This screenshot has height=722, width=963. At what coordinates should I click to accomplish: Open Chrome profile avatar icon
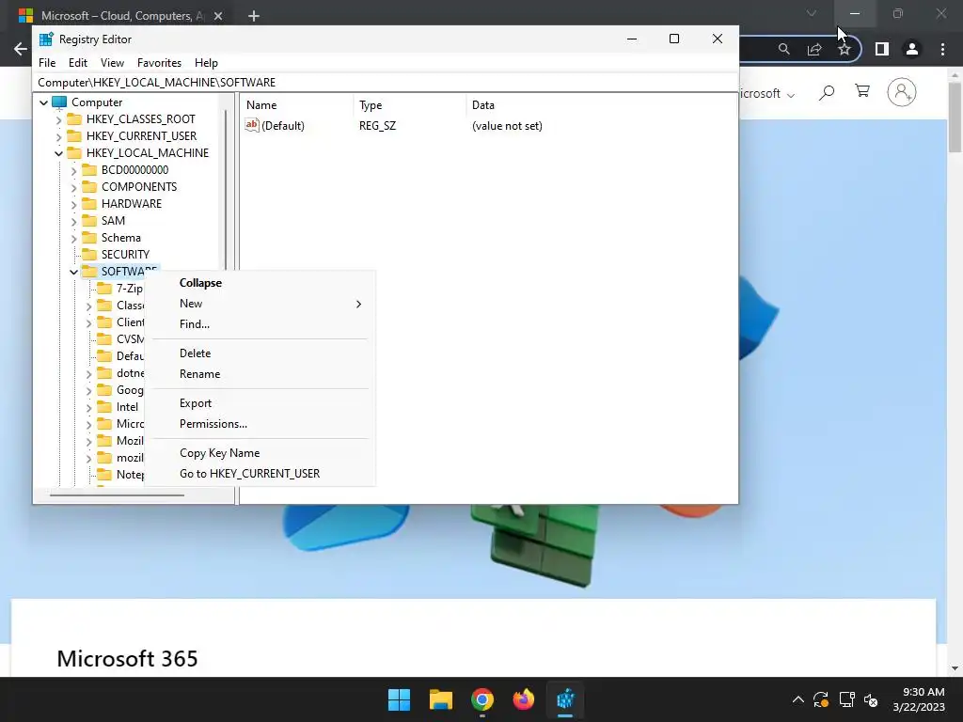(x=912, y=49)
